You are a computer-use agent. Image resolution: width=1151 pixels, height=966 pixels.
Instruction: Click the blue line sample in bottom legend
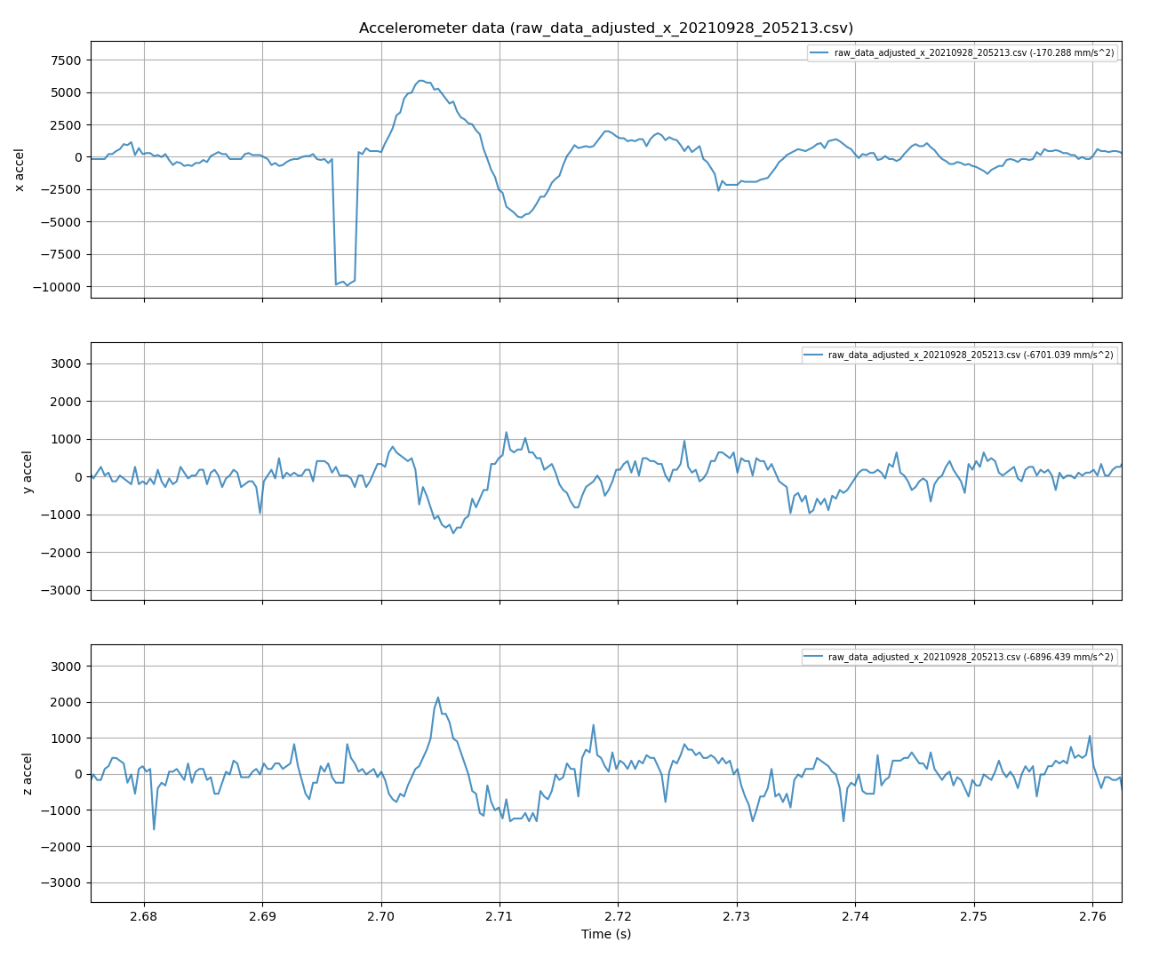811,656
